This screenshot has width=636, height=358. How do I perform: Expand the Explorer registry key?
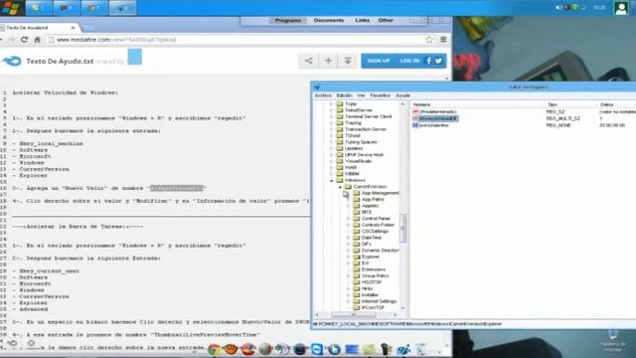(x=348, y=257)
